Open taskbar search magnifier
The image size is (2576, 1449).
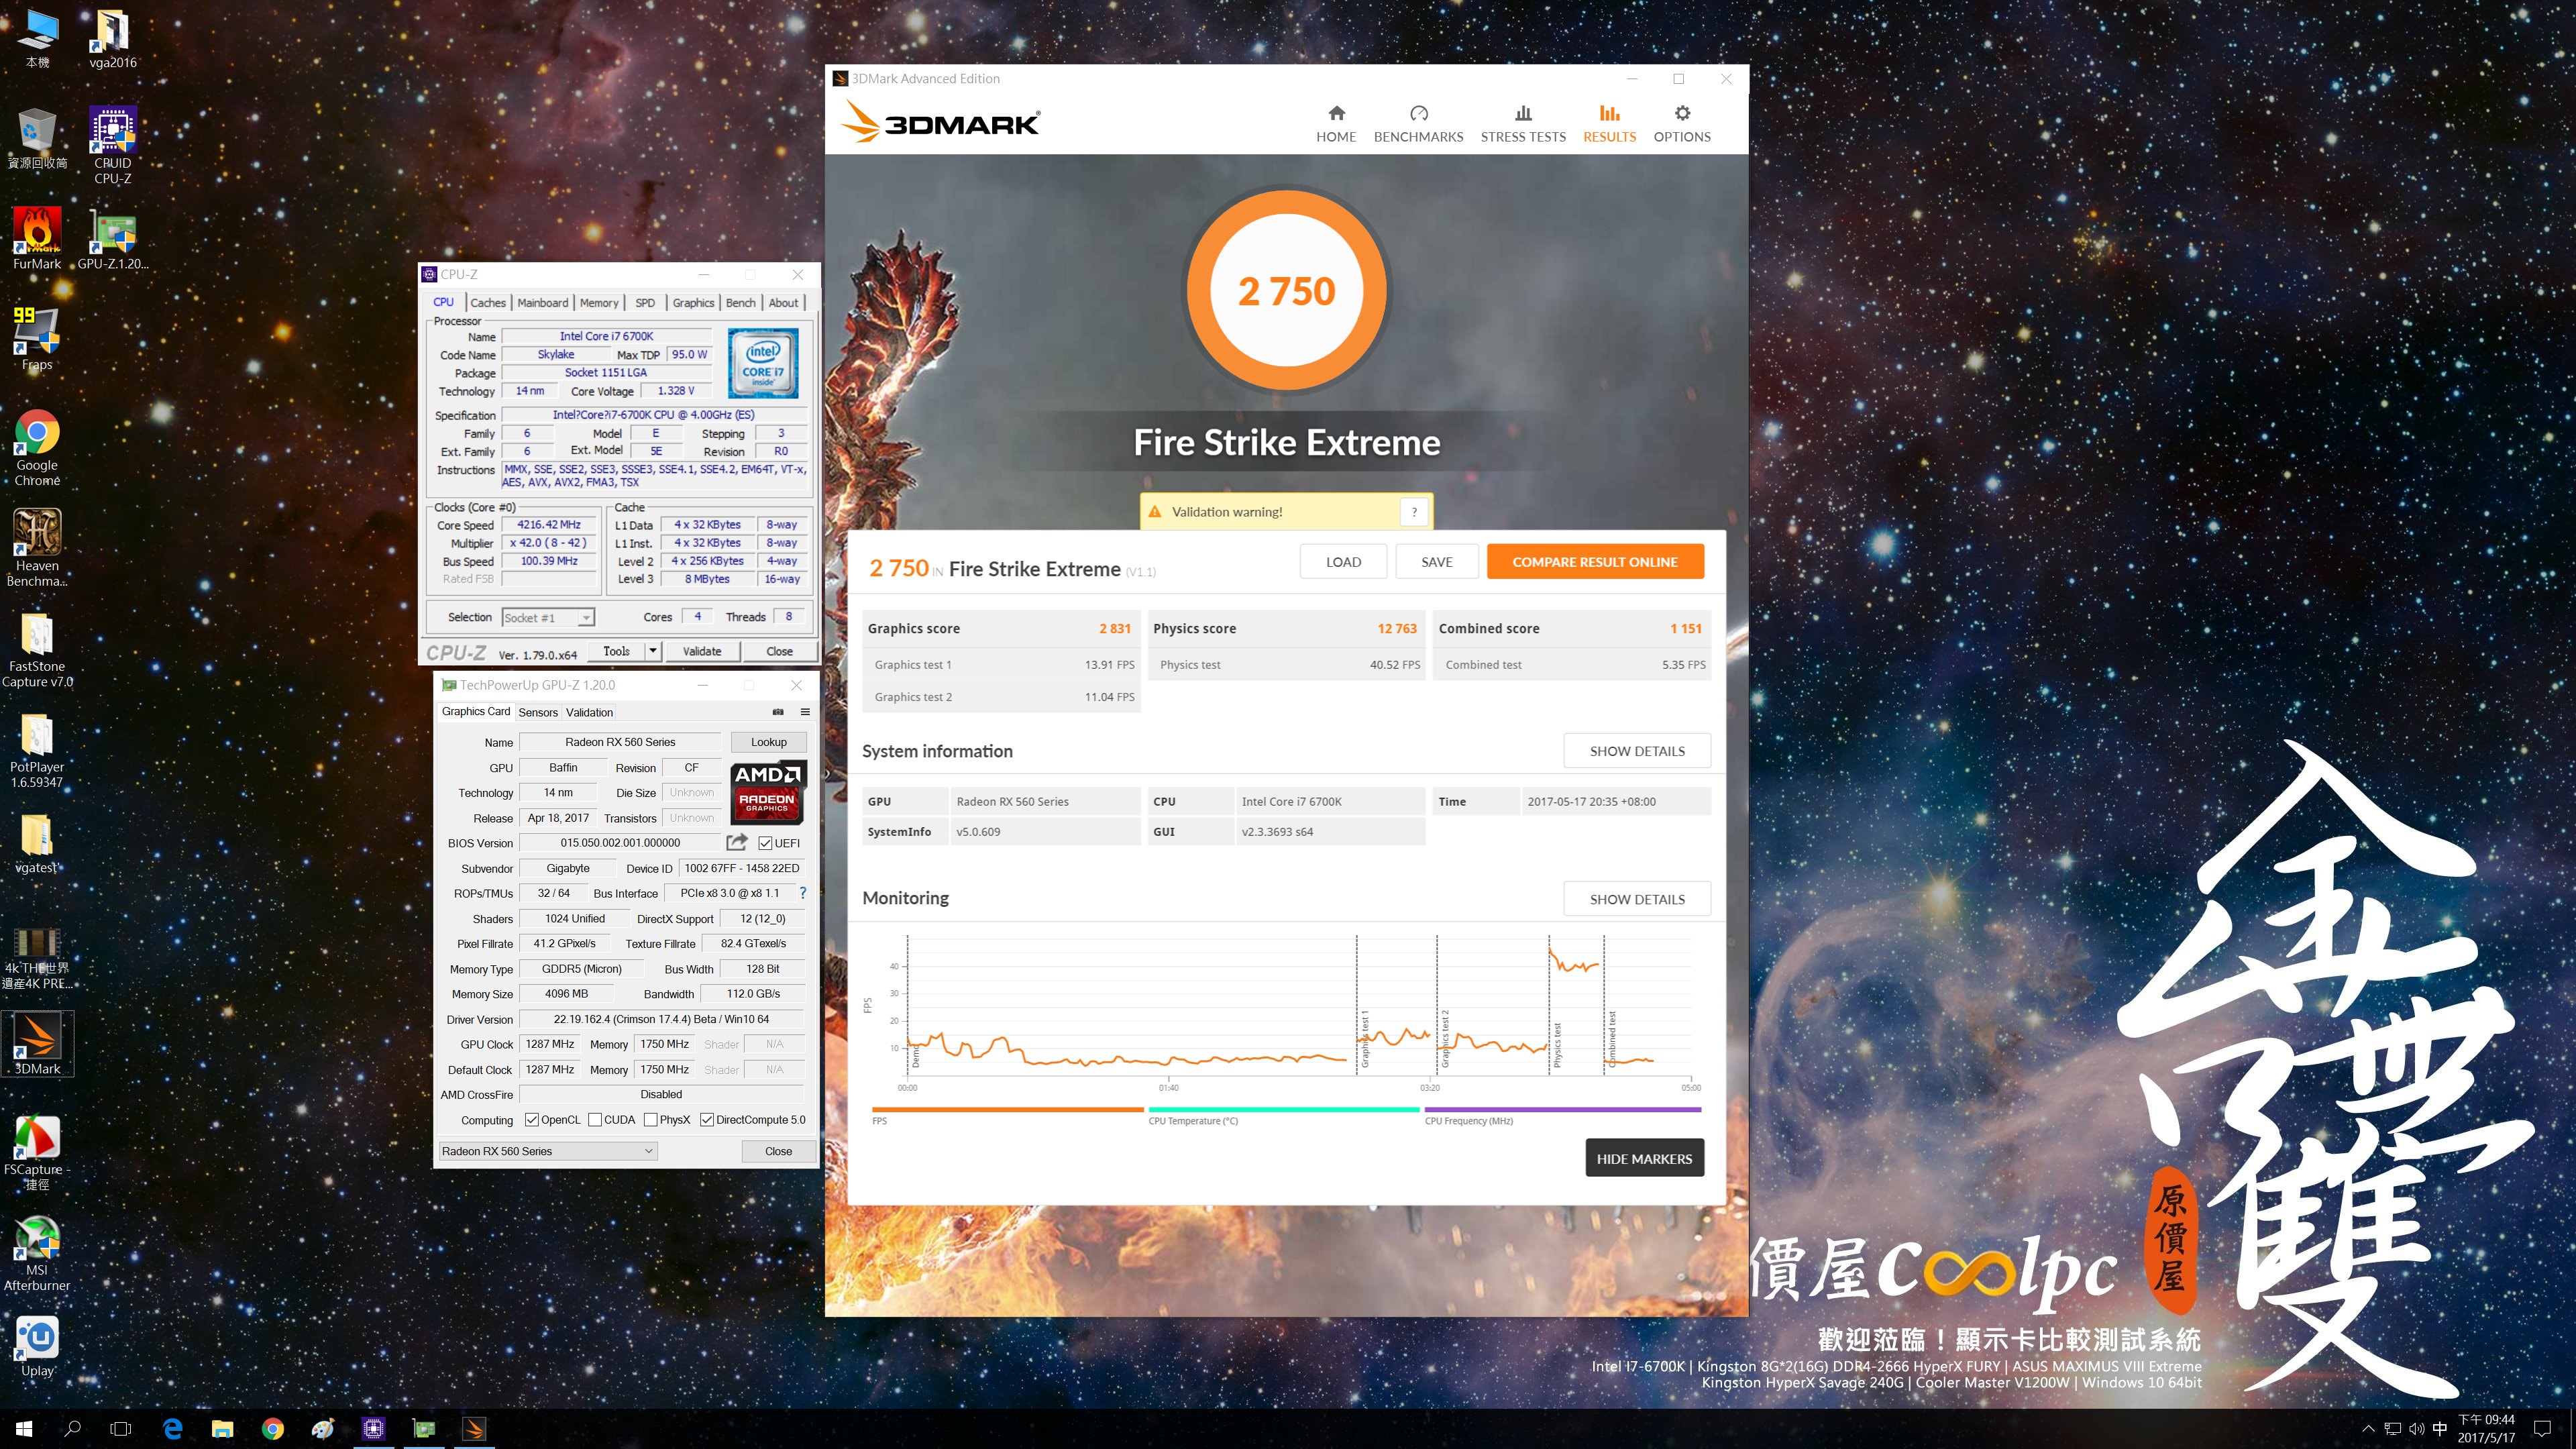click(72, 1429)
